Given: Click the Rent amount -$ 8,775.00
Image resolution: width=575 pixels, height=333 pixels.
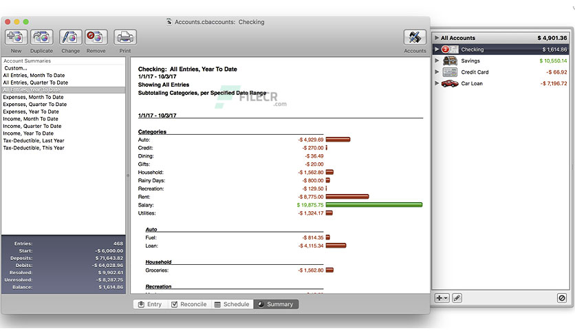Looking at the screenshot, I should pos(311,197).
